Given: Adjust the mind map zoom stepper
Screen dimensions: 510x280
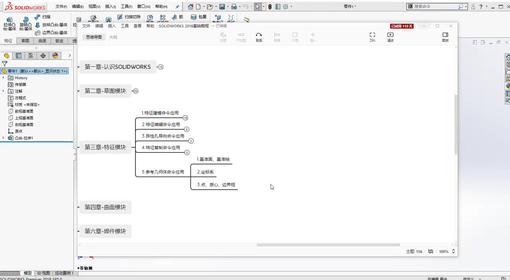Looking at the screenshot, I should 453,251.
